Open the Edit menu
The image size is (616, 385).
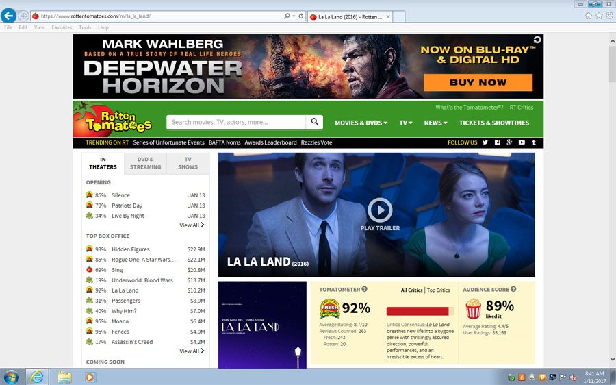pyautogui.click(x=23, y=27)
